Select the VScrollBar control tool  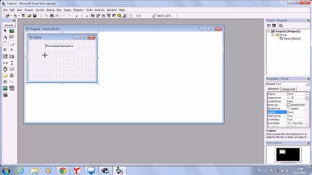[12, 63]
